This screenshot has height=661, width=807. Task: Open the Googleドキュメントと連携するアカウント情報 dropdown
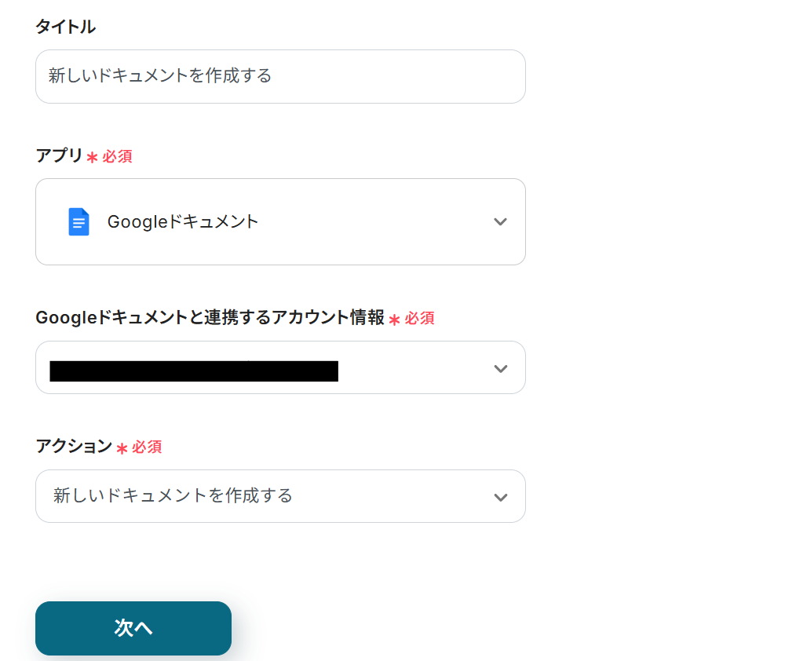pyautogui.click(x=280, y=367)
